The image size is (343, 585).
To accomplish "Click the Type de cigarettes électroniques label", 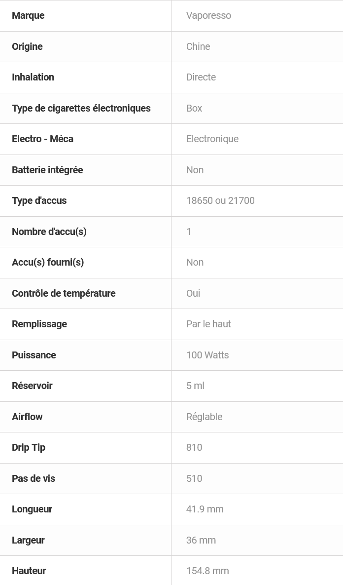I will click(x=81, y=108).
